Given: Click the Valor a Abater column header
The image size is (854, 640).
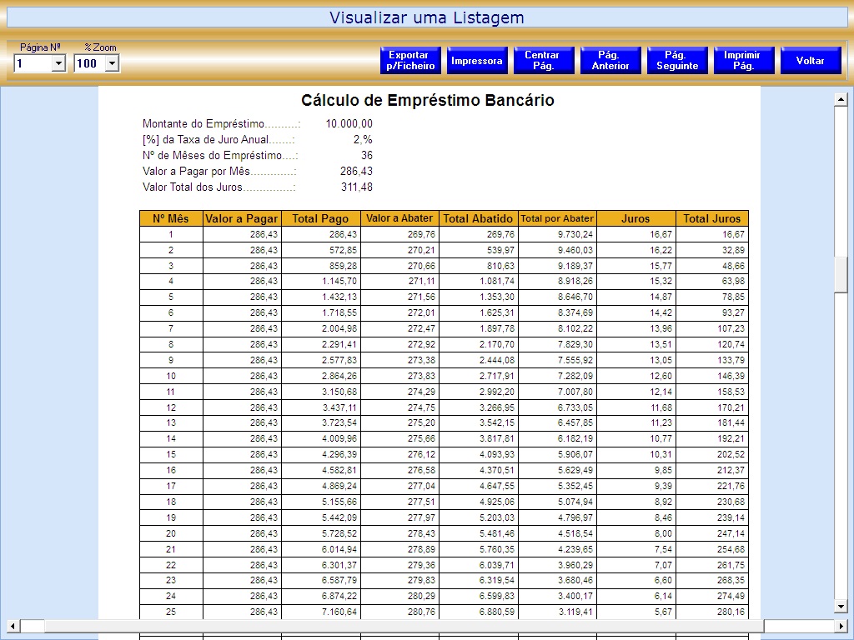Looking at the screenshot, I should 399,218.
